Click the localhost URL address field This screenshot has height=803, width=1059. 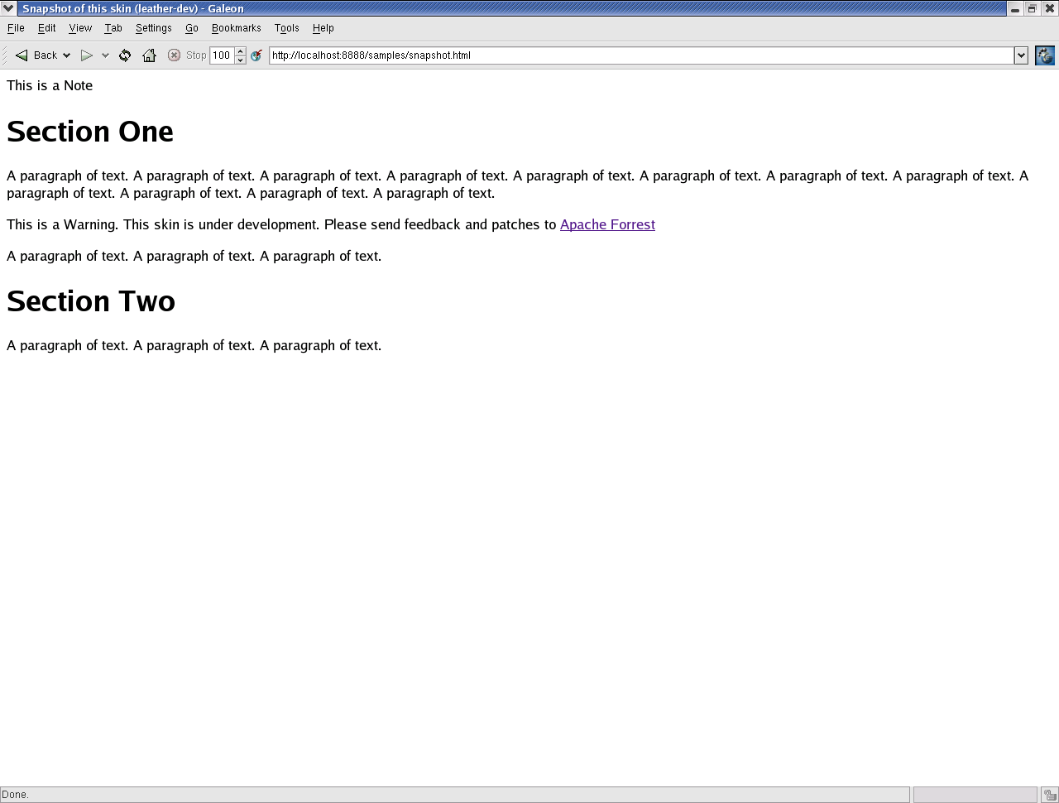tap(637, 55)
